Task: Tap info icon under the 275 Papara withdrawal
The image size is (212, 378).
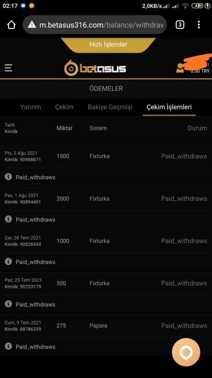Action: tap(8, 346)
